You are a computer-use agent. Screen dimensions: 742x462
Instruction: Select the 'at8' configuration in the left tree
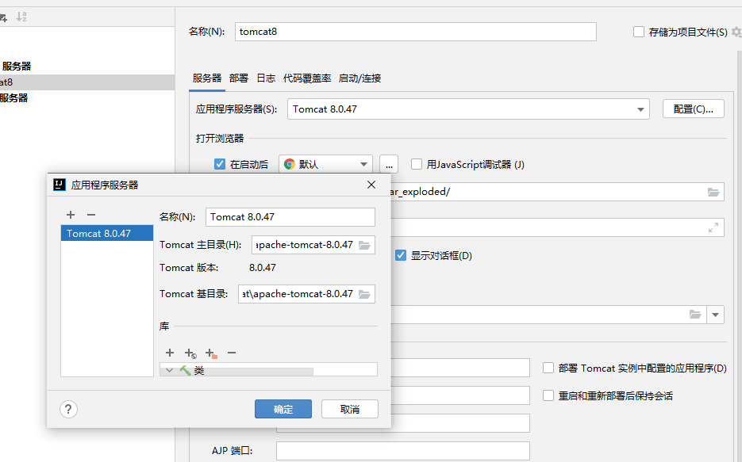coord(87,82)
